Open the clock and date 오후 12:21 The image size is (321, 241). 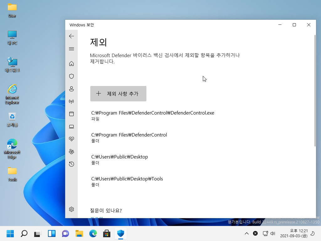(x=294, y=233)
